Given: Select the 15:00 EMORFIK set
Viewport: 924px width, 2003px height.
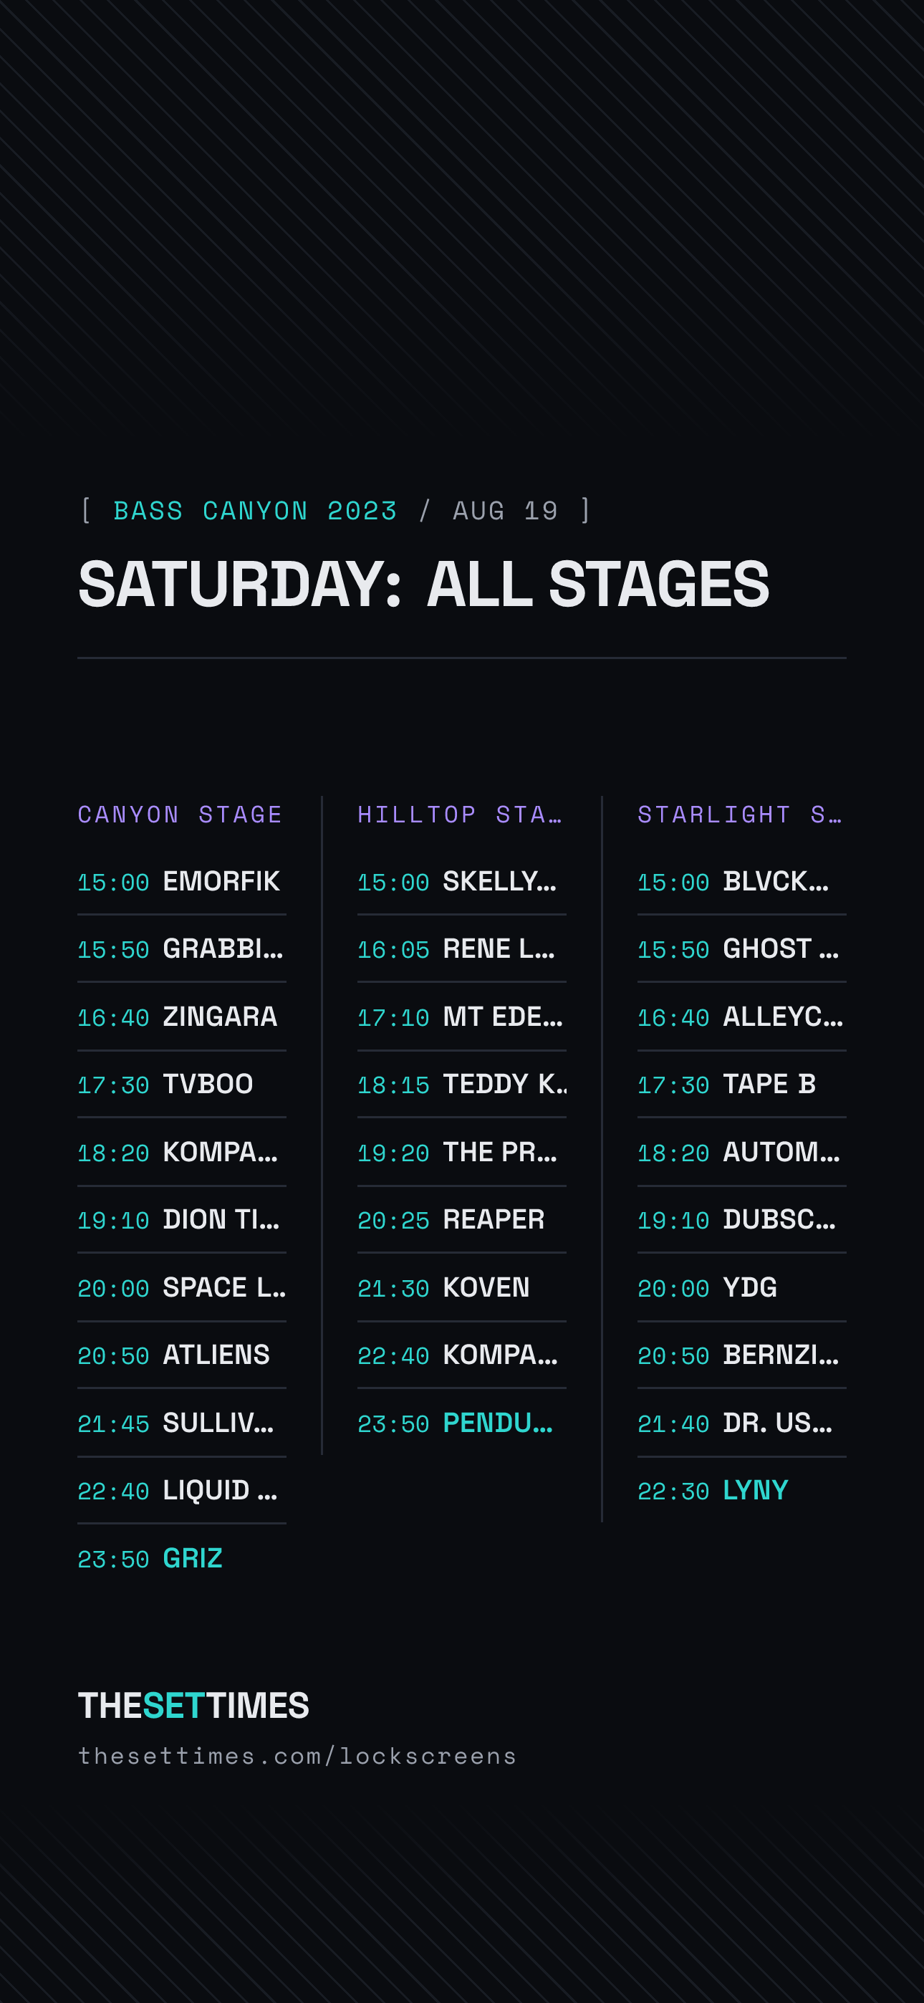Looking at the screenshot, I should pyautogui.click(x=182, y=882).
